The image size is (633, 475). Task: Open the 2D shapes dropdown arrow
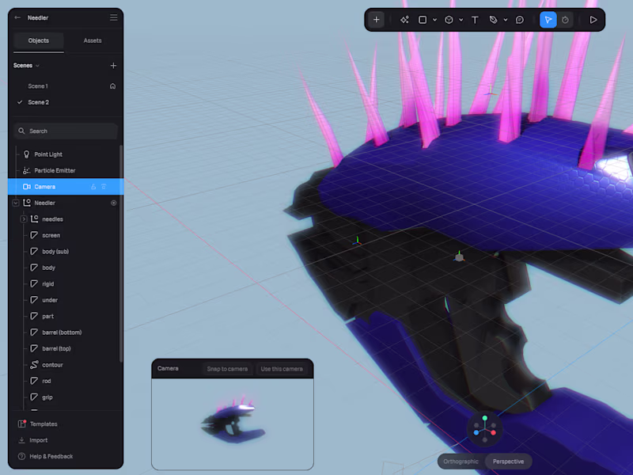click(434, 19)
